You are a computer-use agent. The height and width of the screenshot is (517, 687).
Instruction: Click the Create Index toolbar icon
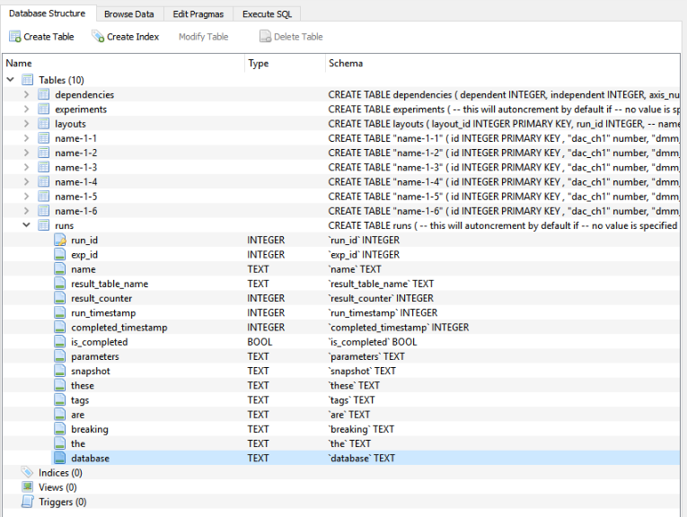97,37
